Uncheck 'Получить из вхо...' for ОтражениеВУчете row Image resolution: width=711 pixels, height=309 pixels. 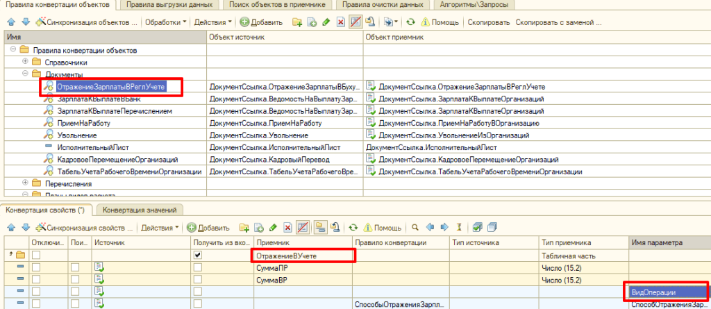click(198, 255)
